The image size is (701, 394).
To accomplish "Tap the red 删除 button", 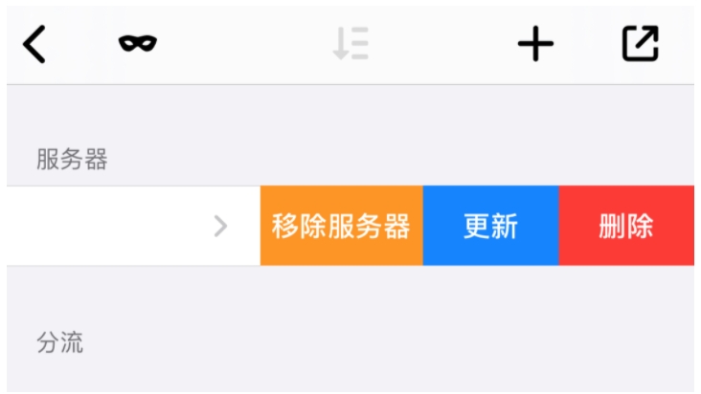I will [626, 226].
